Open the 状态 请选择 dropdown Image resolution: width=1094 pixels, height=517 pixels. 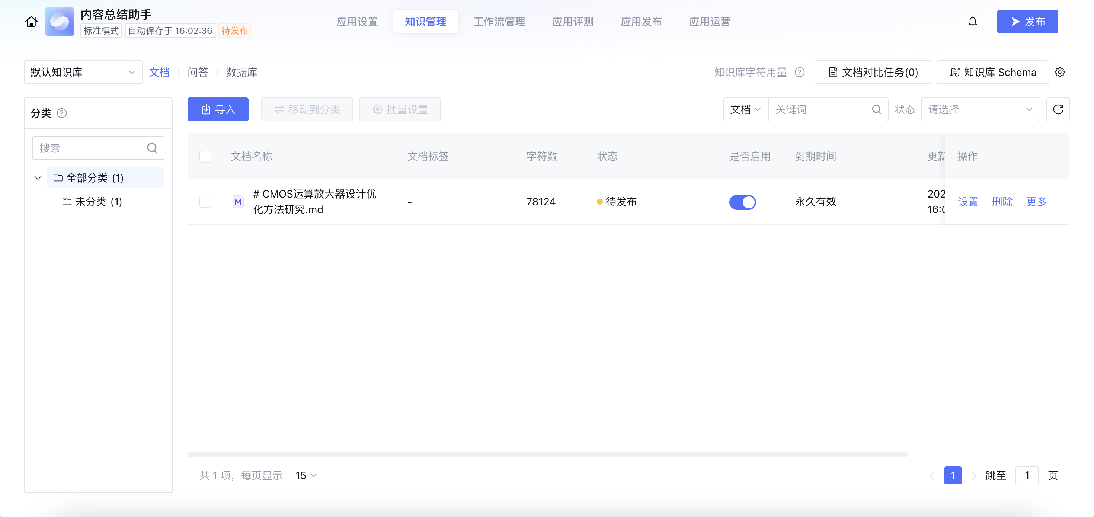click(980, 109)
